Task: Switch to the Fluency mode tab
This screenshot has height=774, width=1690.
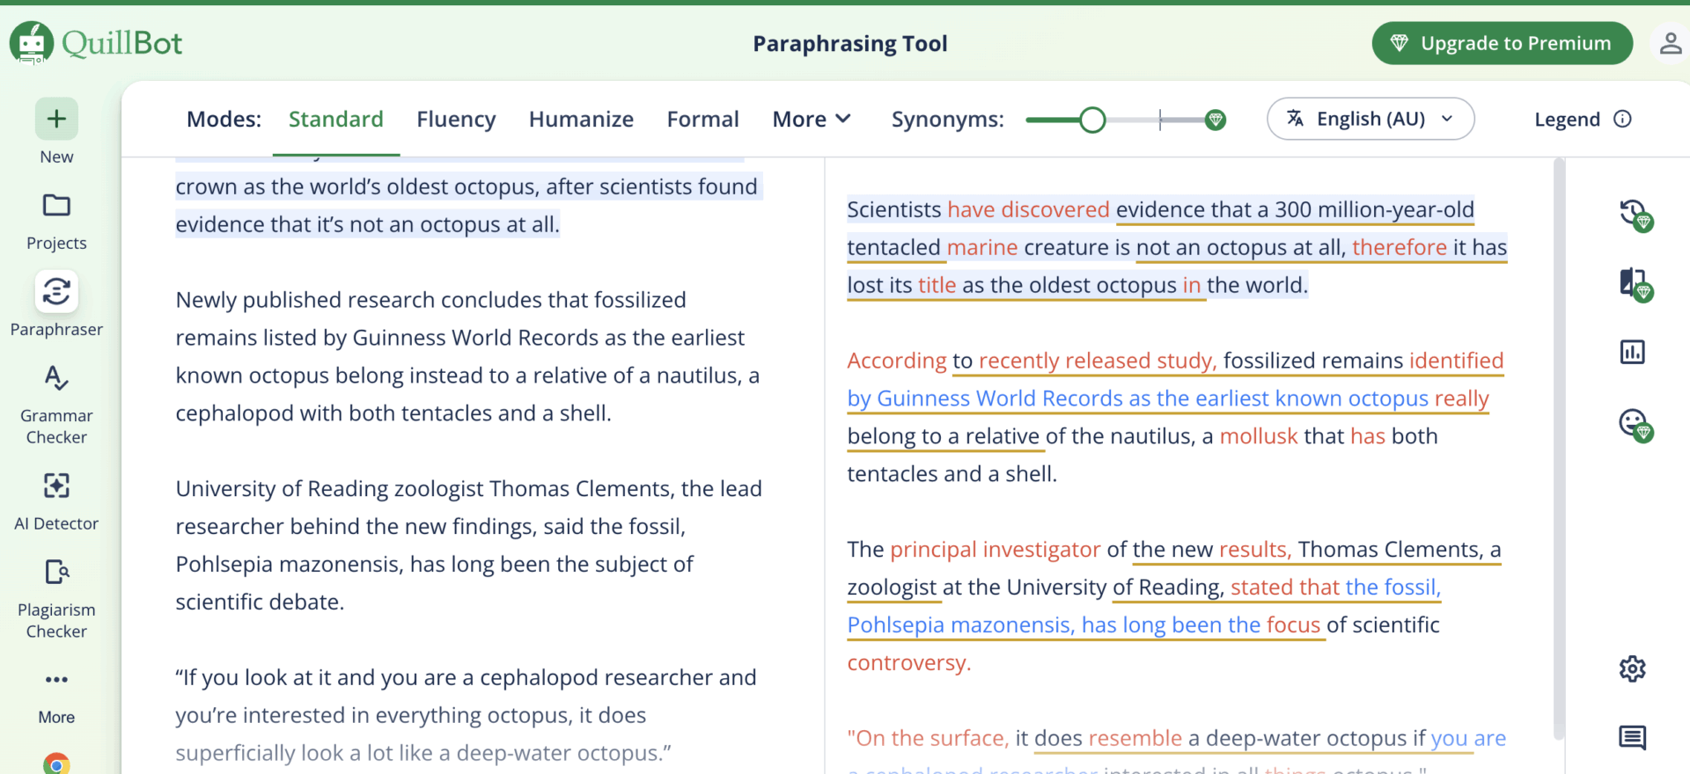Action: (x=456, y=120)
